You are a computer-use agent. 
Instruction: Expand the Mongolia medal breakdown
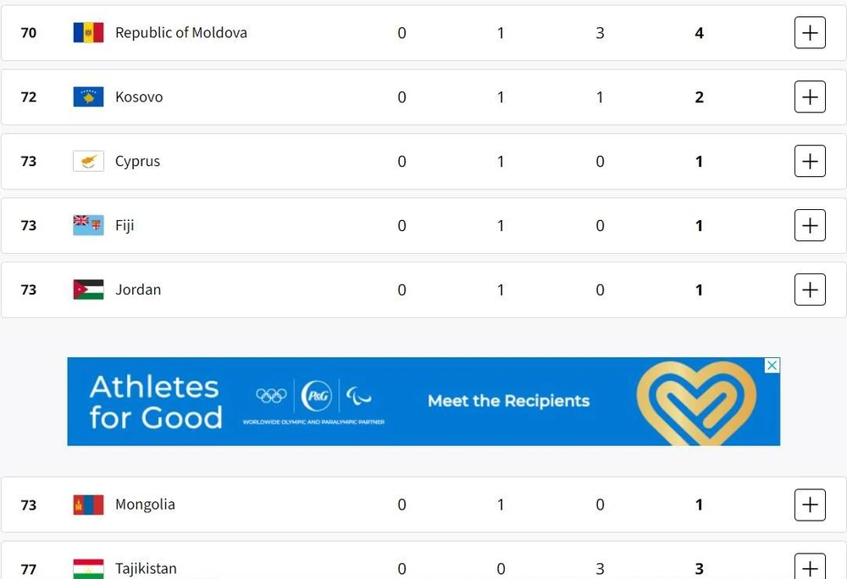pos(810,504)
